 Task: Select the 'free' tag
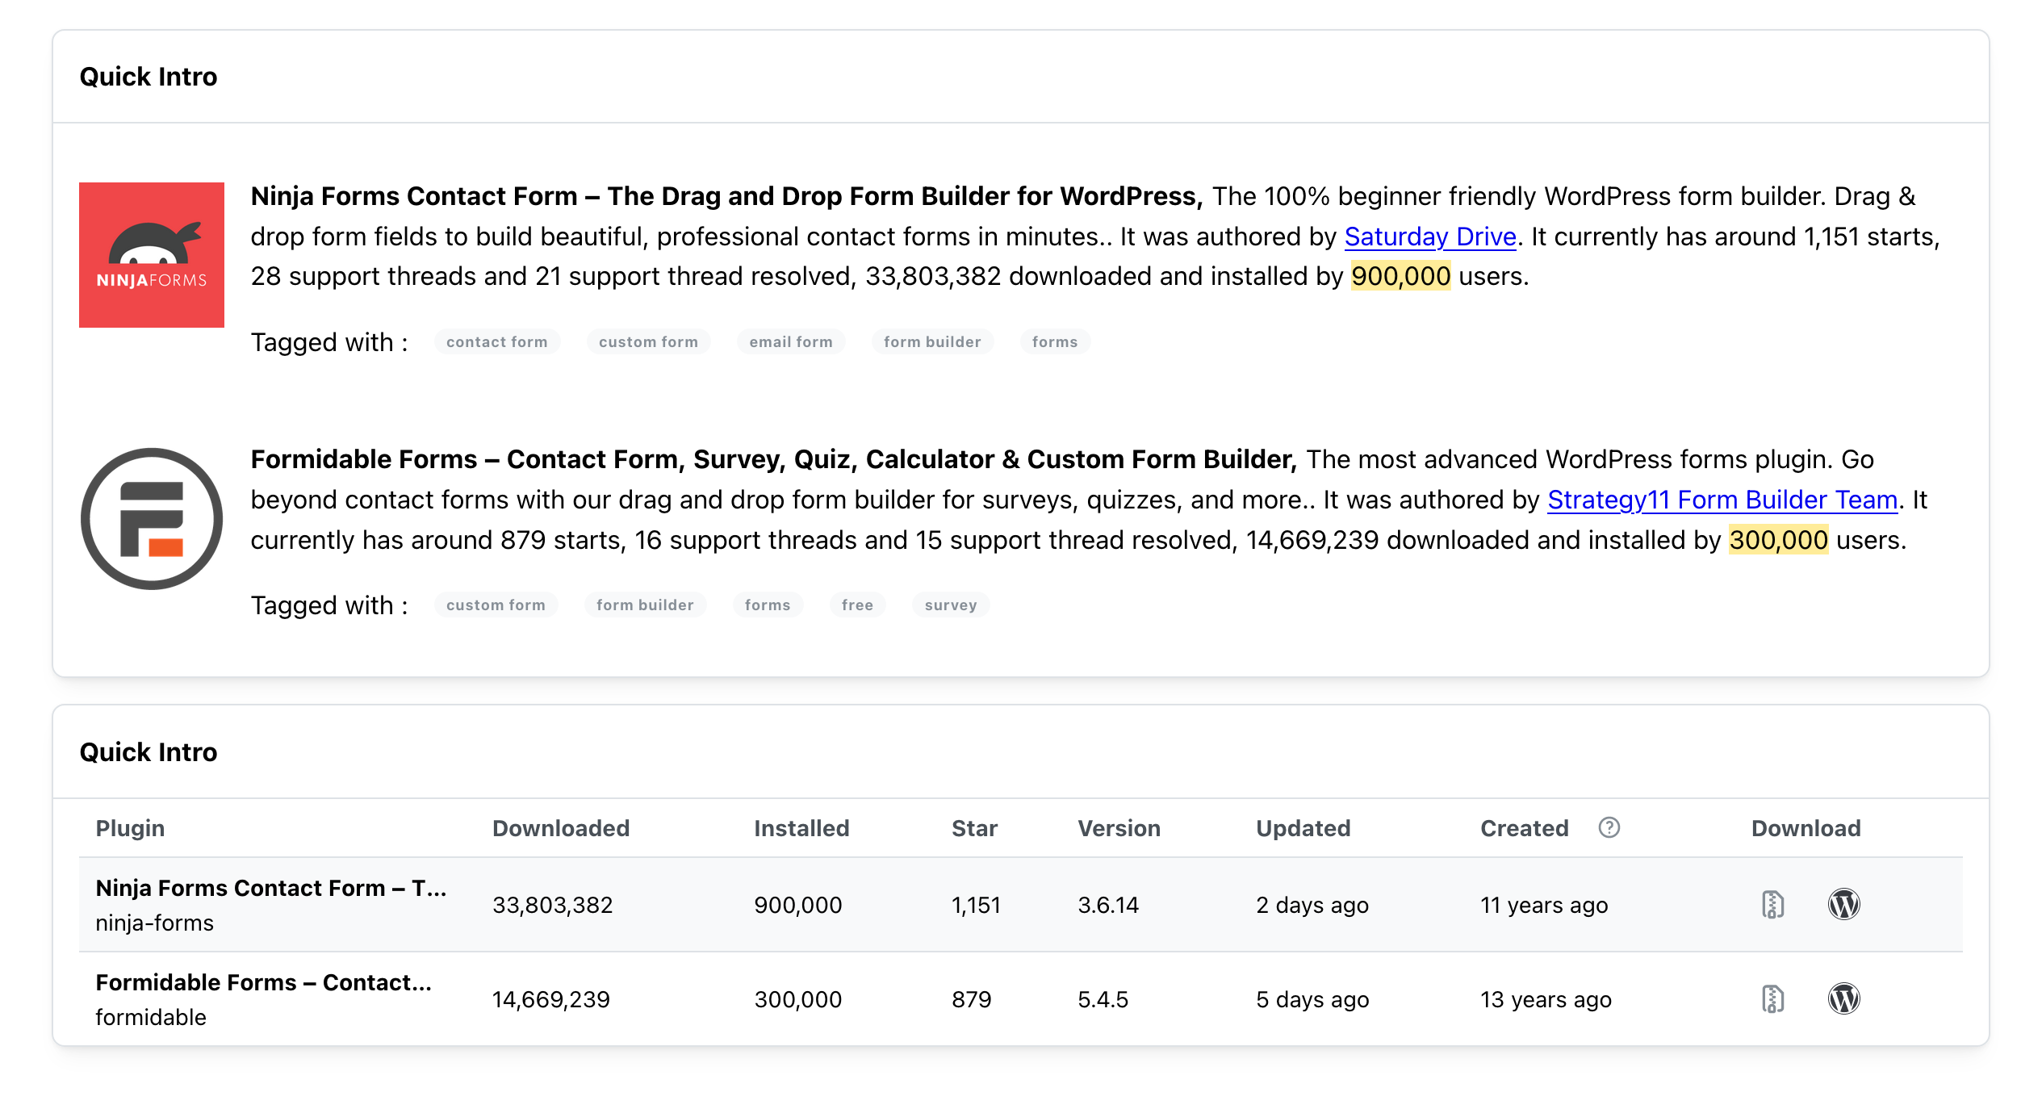857,605
